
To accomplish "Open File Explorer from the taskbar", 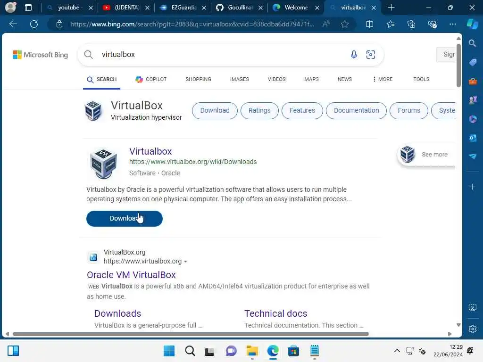I will [x=252, y=351].
